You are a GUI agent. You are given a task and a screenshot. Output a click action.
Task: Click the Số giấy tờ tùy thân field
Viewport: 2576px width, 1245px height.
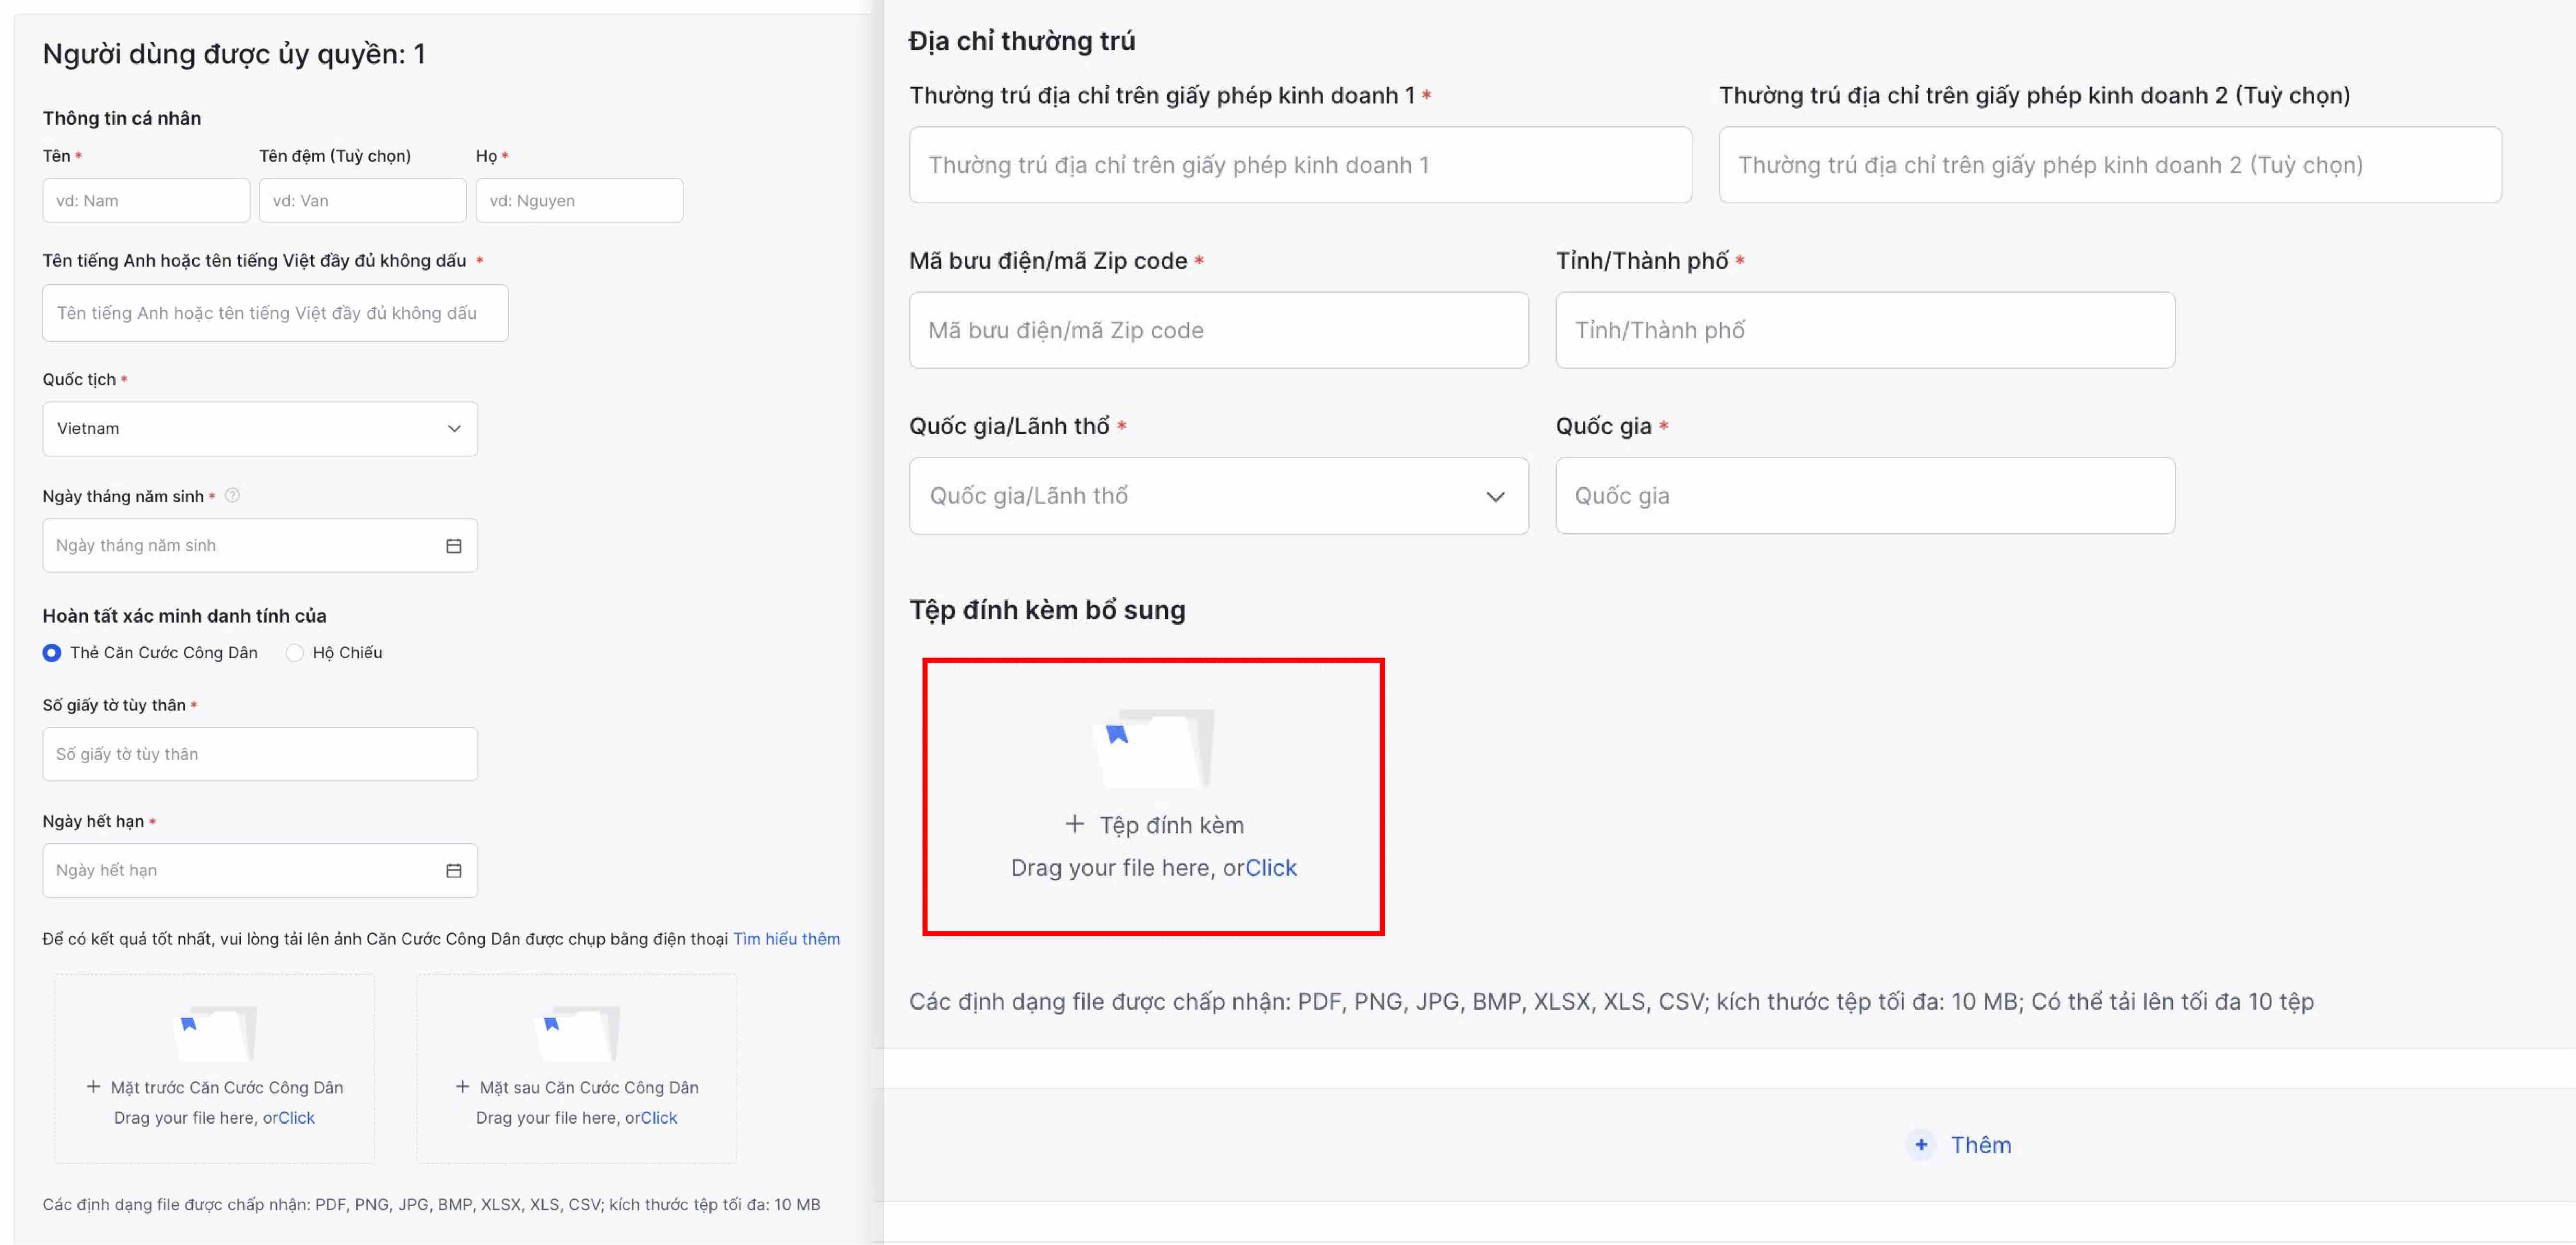click(x=260, y=754)
